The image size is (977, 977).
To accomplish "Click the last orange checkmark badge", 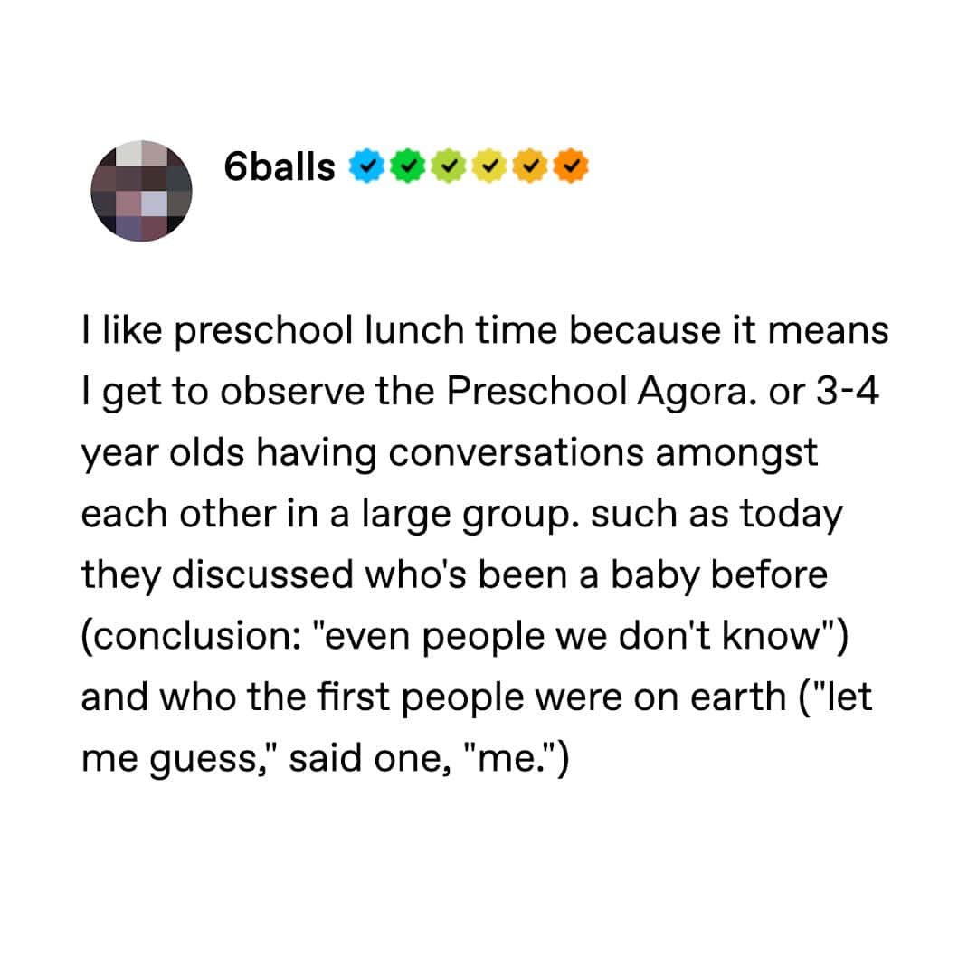I will click(x=570, y=166).
